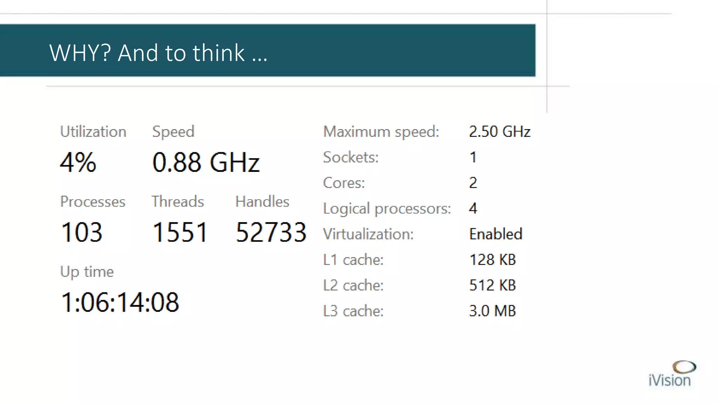Select the Logical processors label
This screenshot has height=404, width=718.
click(387, 209)
